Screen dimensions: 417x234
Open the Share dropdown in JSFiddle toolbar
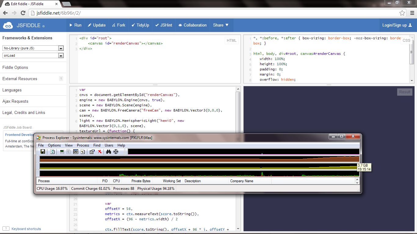[221, 25]
